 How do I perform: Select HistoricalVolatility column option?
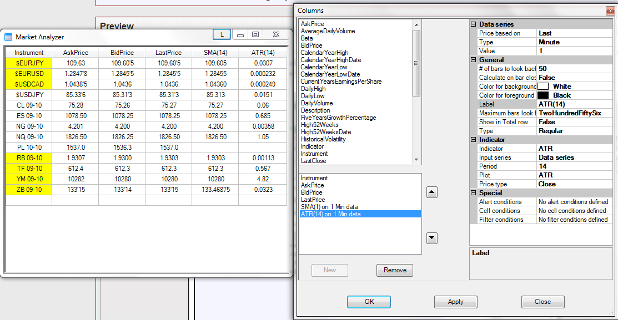tap(323, 139)
